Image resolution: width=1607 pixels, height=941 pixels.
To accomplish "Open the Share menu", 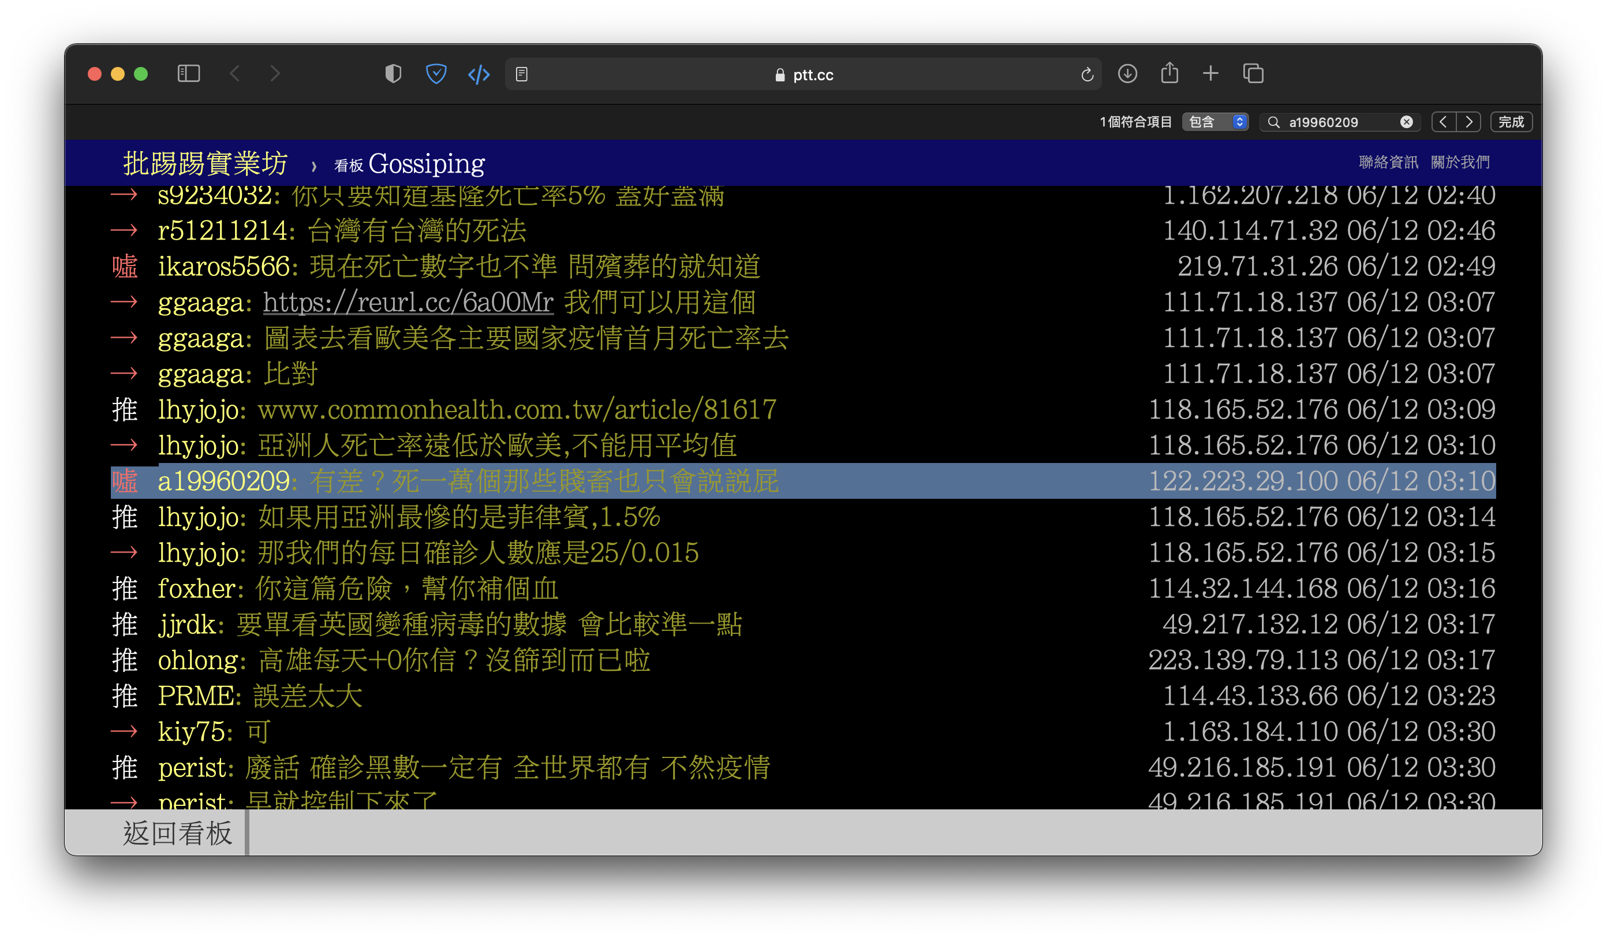I will click(x=1169, y=73).
